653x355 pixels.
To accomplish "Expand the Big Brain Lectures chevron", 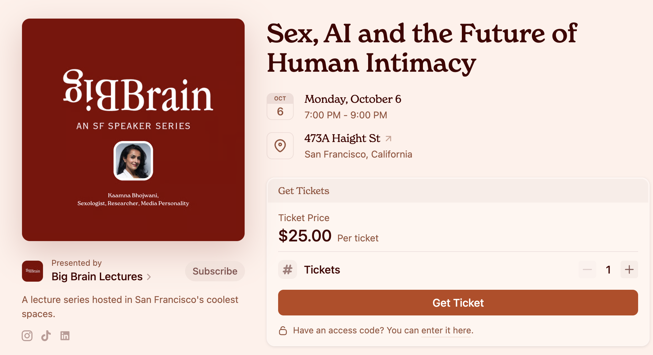I will tap(149, 277).
